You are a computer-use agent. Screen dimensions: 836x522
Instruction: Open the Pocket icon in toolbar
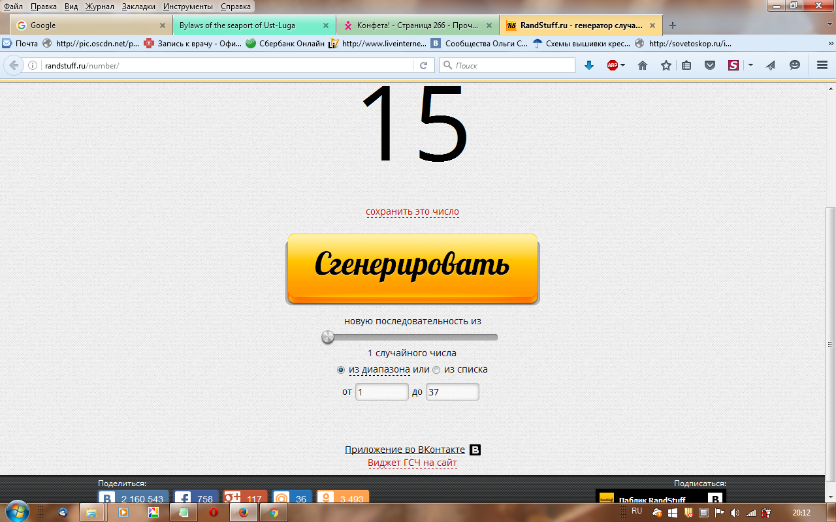pyautogui.click(x=710, y=65)
